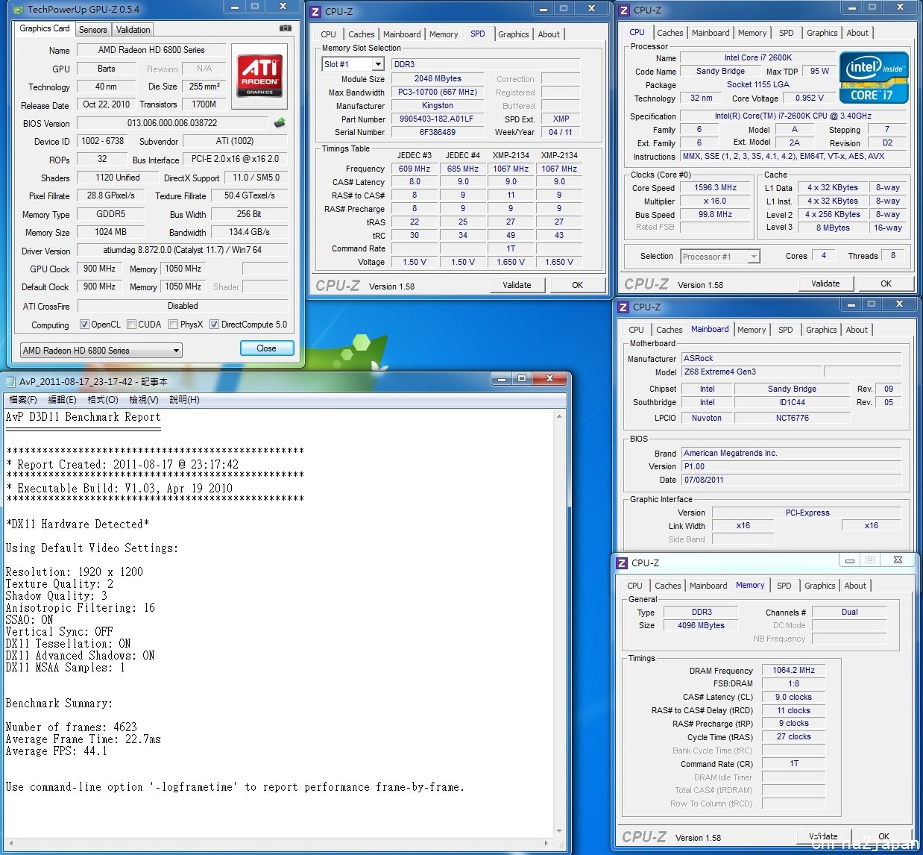Screen dimensions: 923x855
Task: Switch to the Validation tab in GPU-Z
Action: [x=133, y=30]
